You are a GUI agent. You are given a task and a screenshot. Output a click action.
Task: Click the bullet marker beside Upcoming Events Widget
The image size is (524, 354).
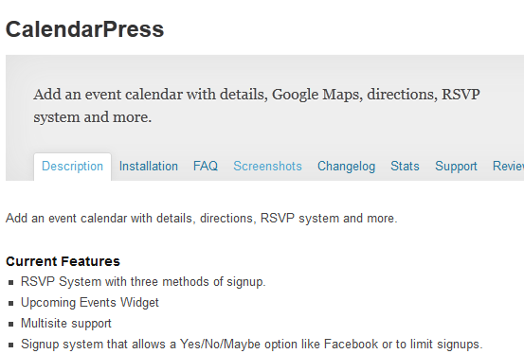click(x=11, y=304)
